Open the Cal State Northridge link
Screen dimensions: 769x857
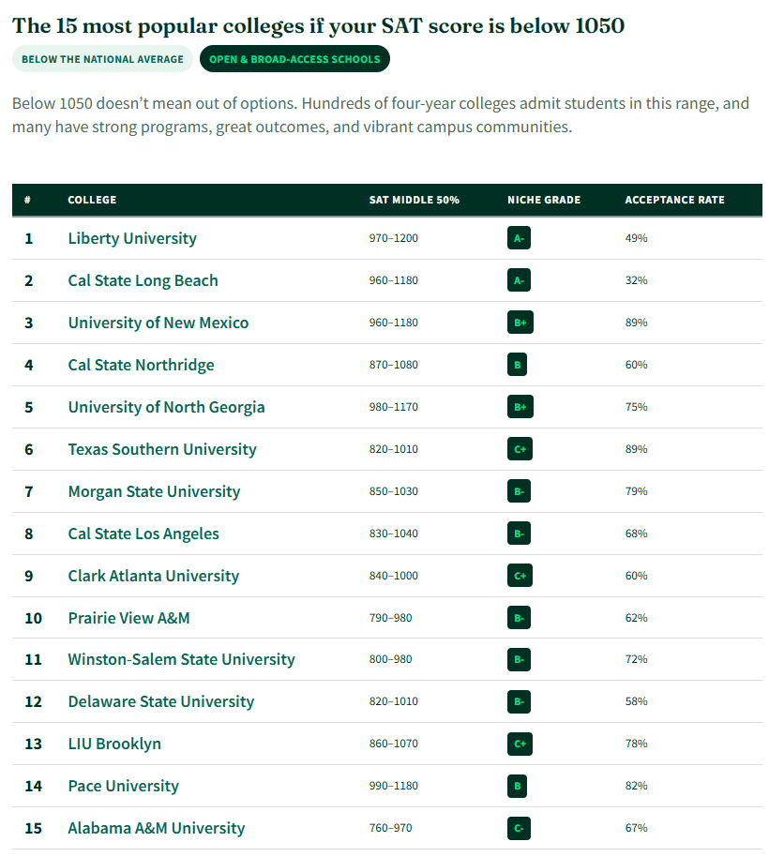click(141, 365)
